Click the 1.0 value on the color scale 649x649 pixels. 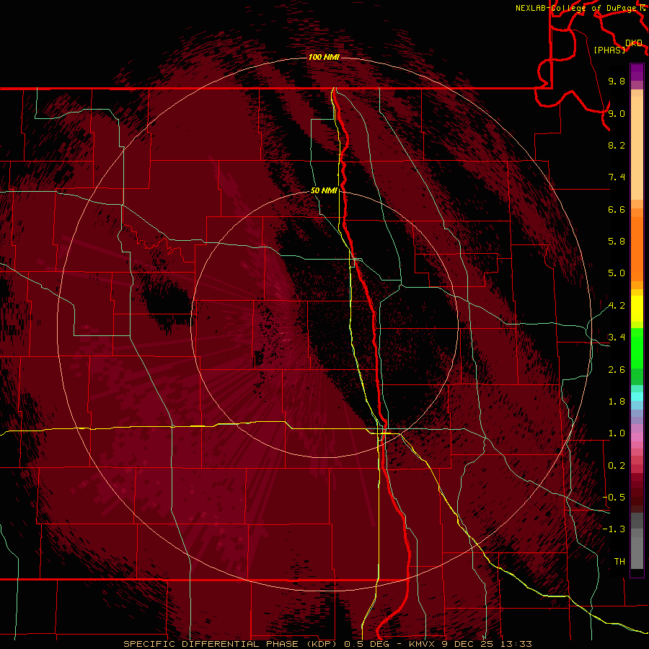click(617, 433)
